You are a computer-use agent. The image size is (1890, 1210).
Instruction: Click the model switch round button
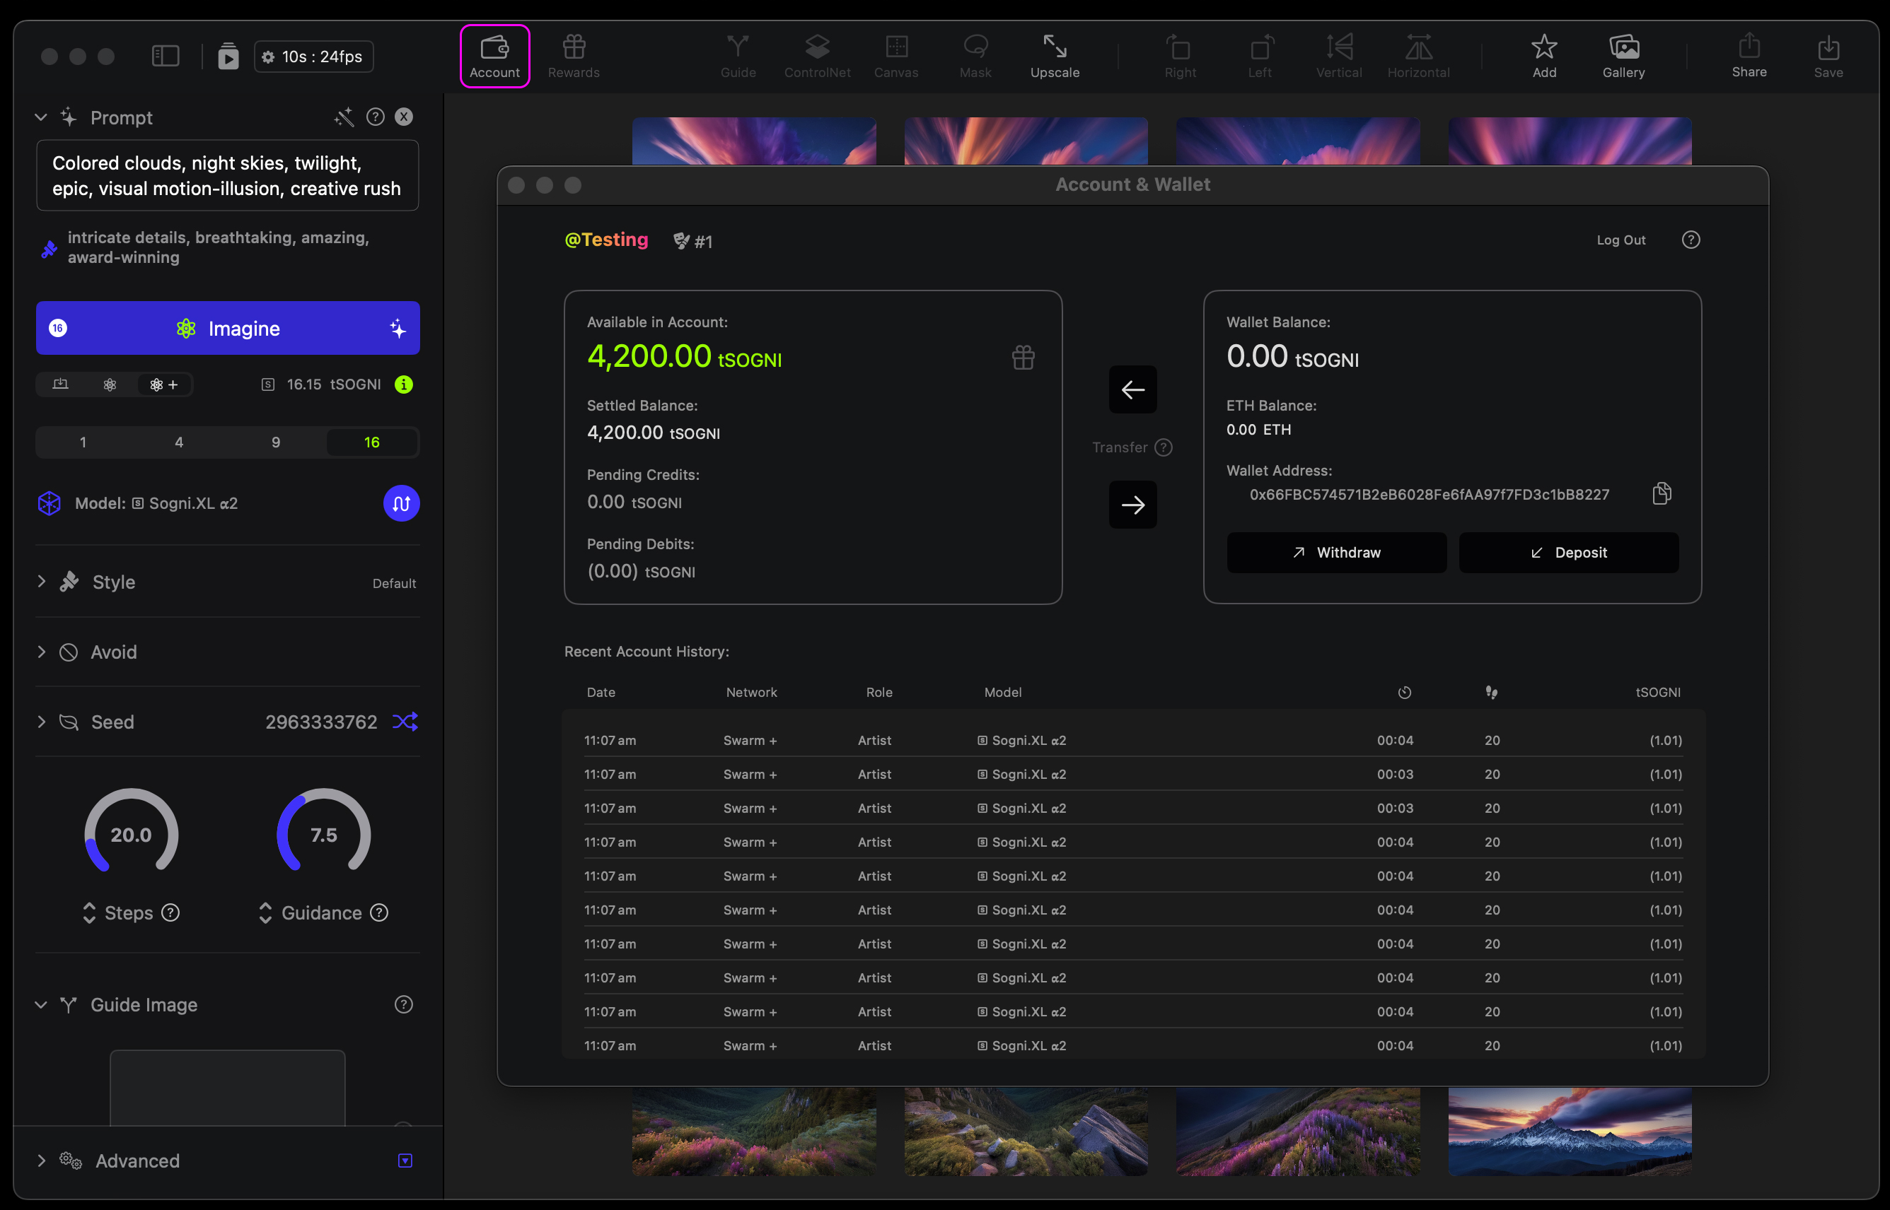pos(401,504)
